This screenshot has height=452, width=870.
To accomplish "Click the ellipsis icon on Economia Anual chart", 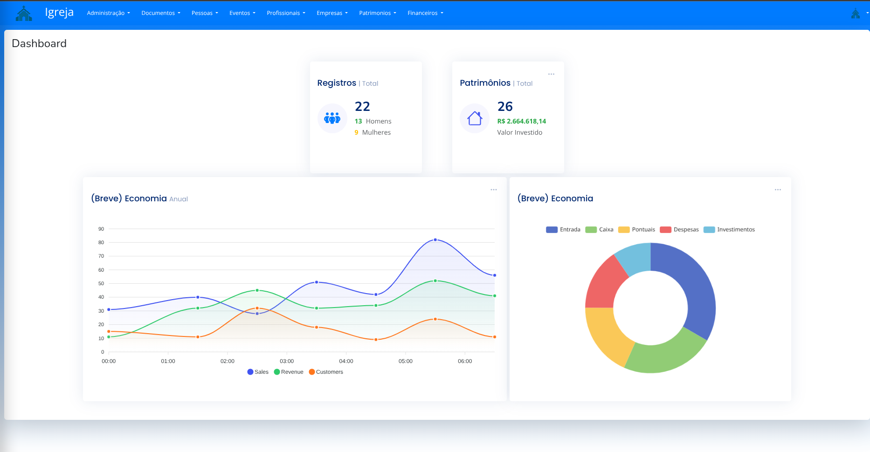I will (x=493, y=189).
